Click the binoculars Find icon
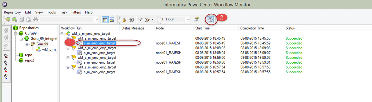This screenshot has width=372, height=102. (x=35, y=19)
